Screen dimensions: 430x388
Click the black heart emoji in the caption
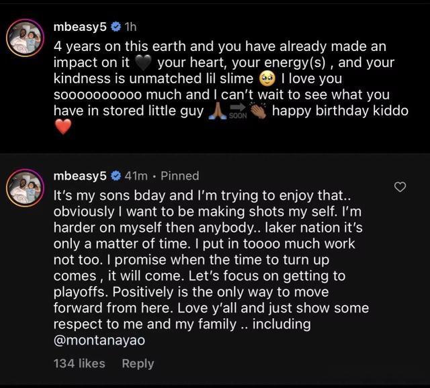coord(143,63)
